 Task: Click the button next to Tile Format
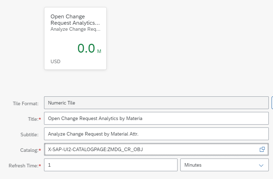272,103
